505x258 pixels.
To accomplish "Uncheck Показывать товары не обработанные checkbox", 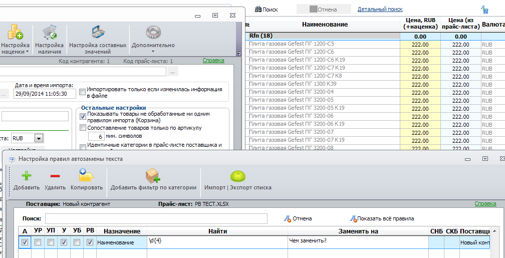I will [x=83, y=116].
